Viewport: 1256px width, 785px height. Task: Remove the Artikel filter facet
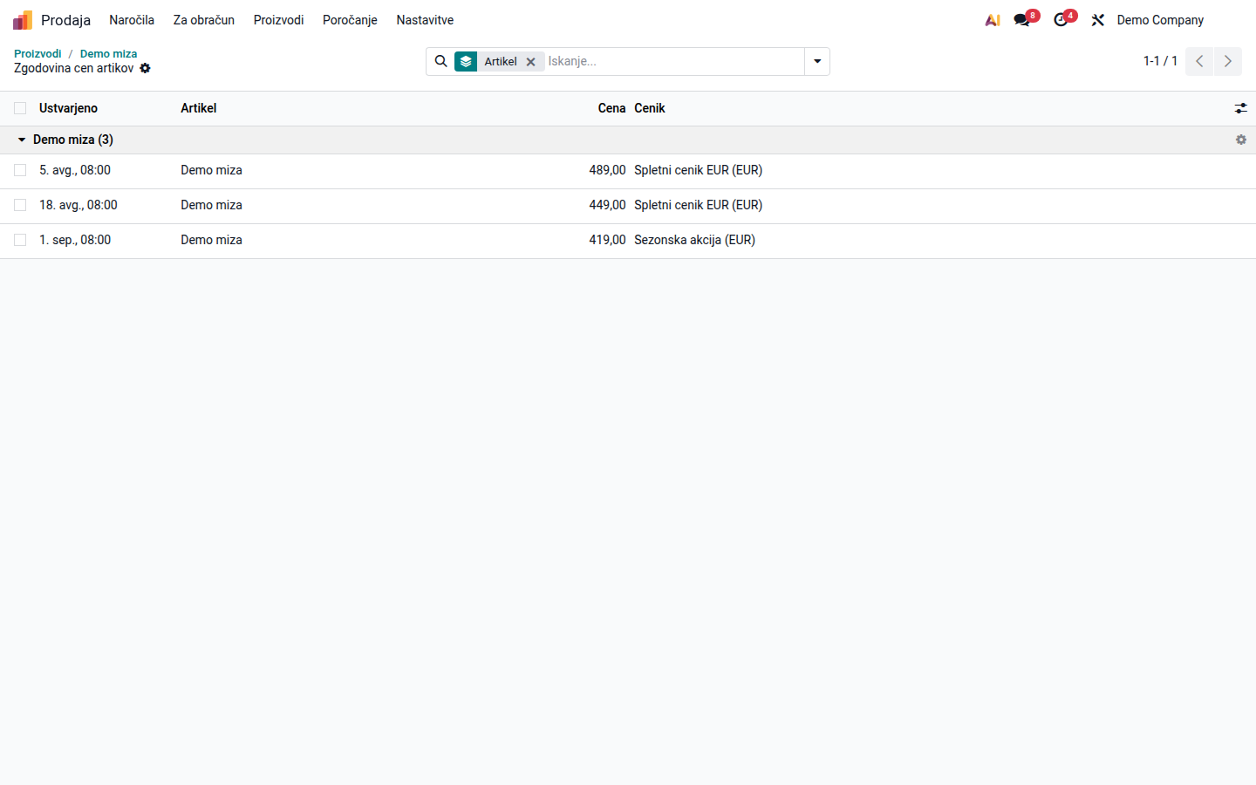tap(530, 62)
